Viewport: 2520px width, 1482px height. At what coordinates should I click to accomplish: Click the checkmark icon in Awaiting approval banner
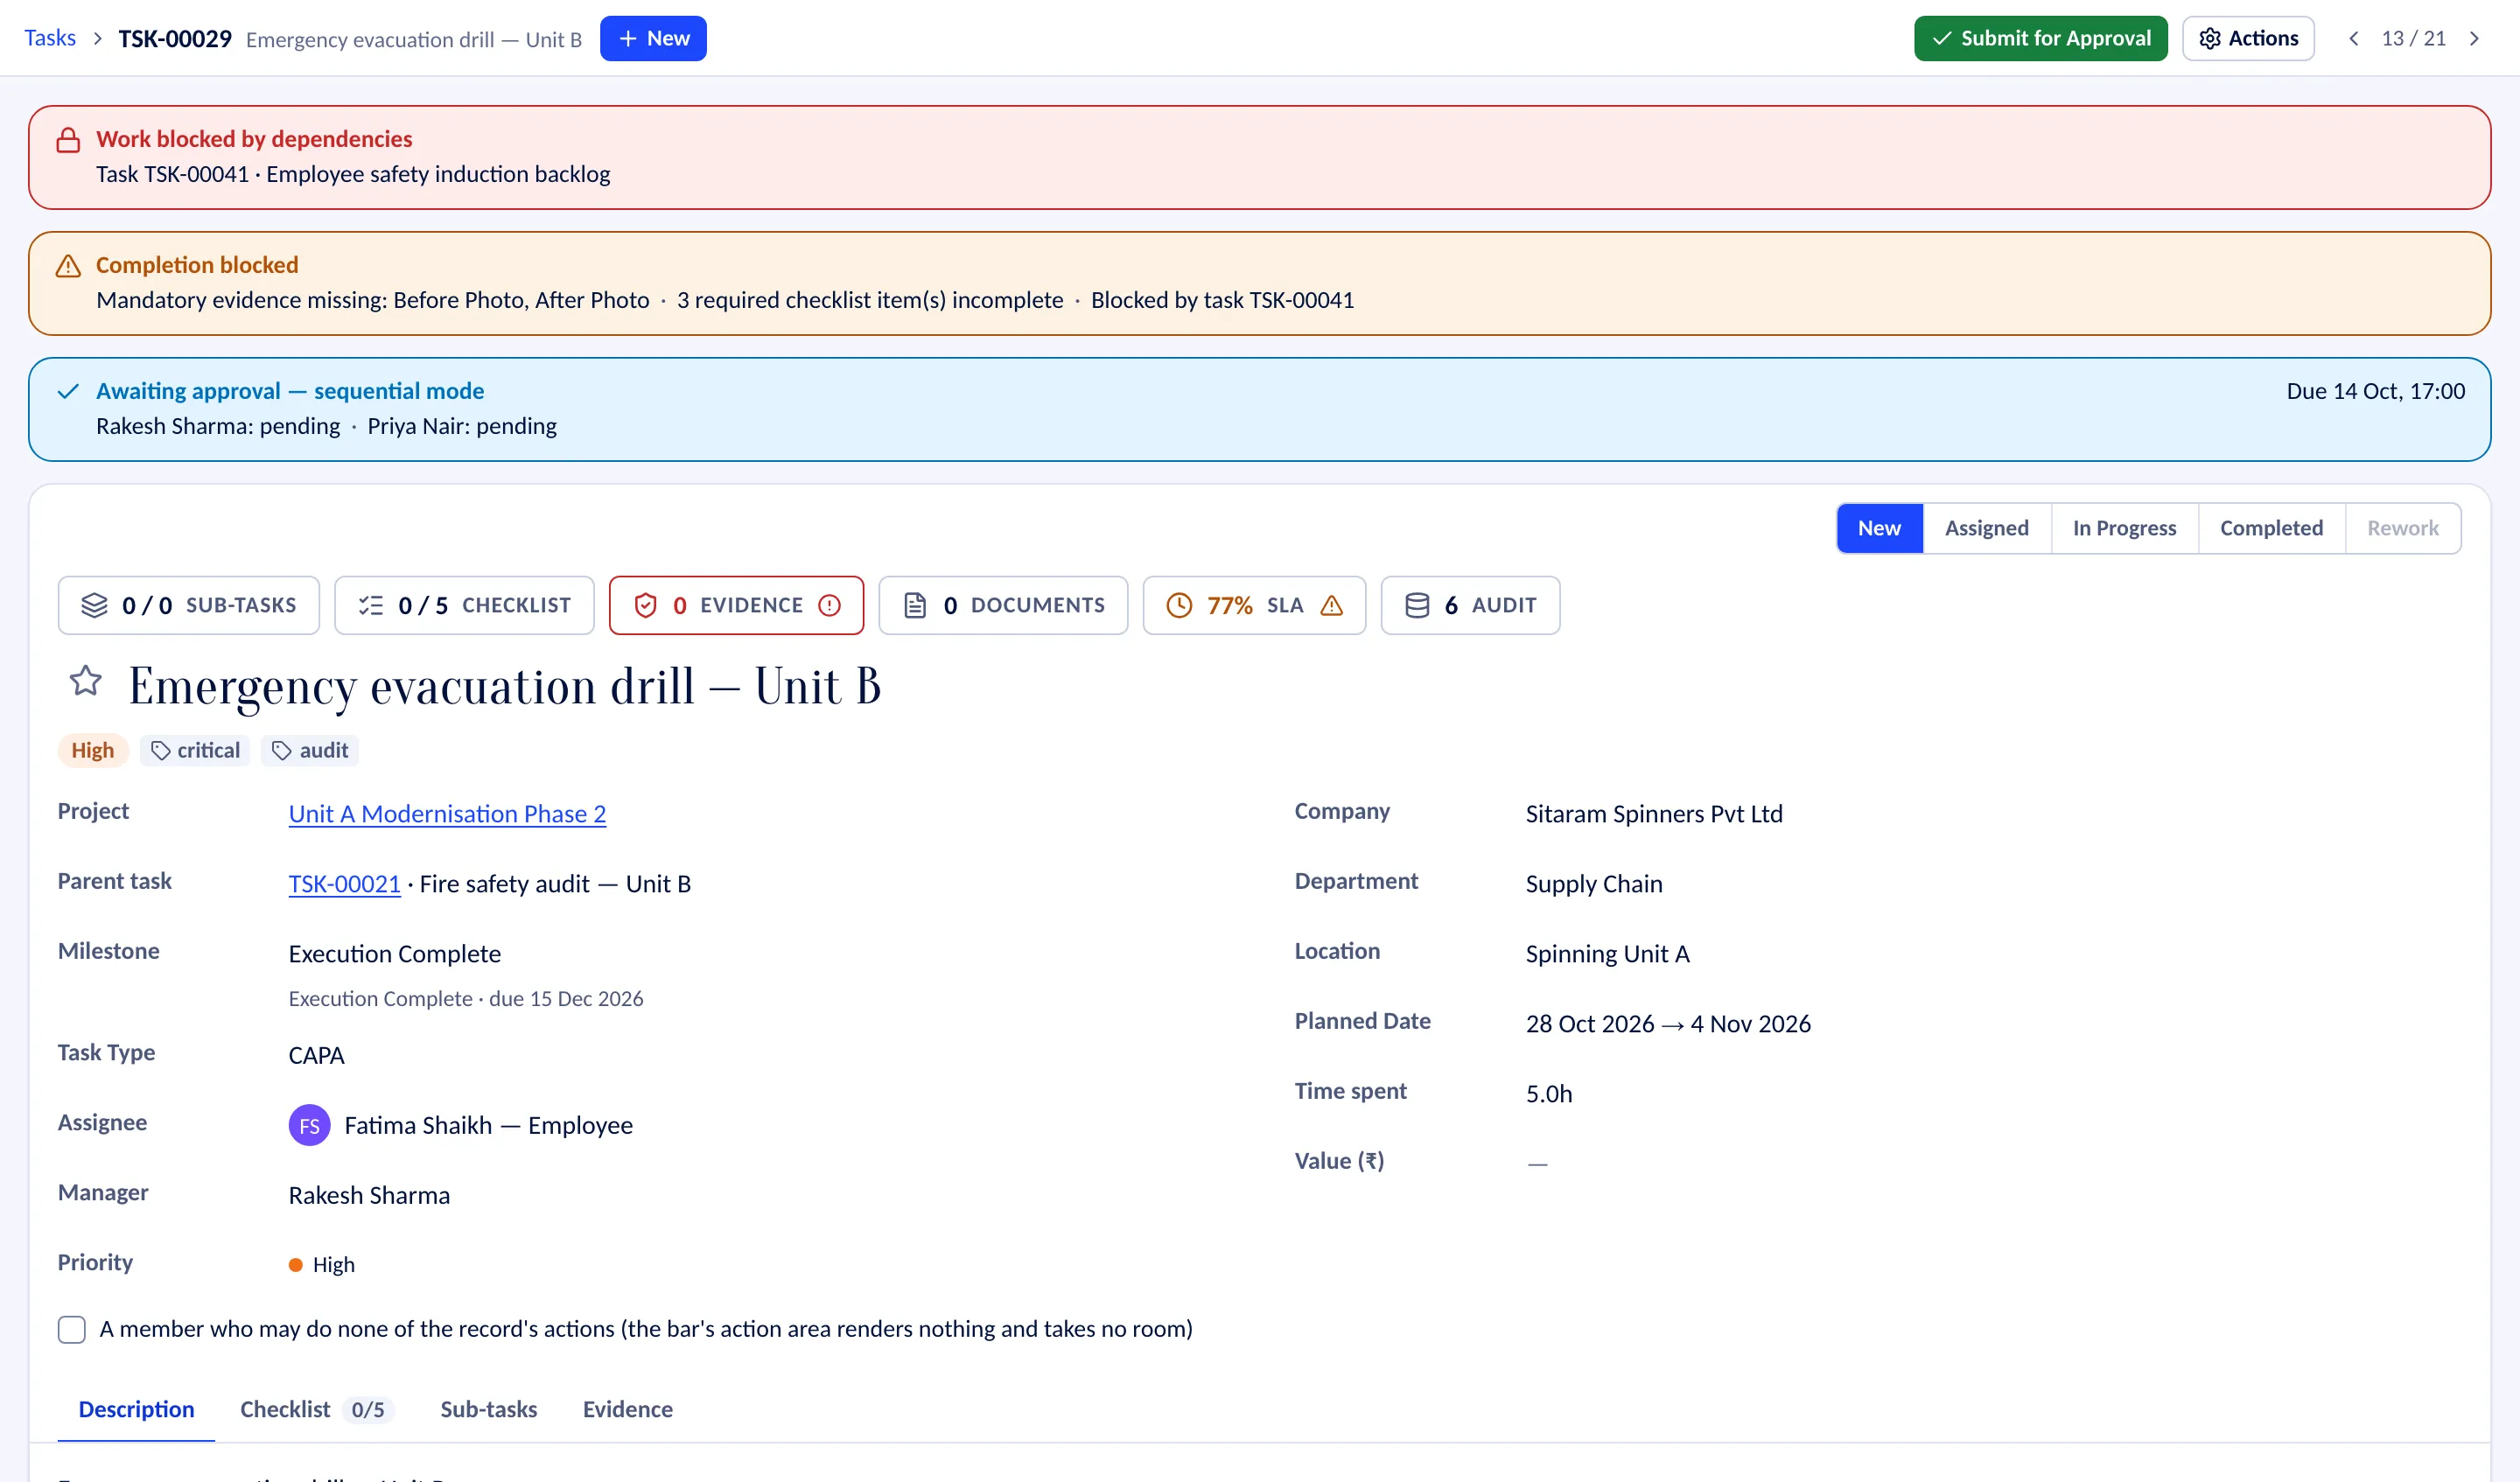68,391
